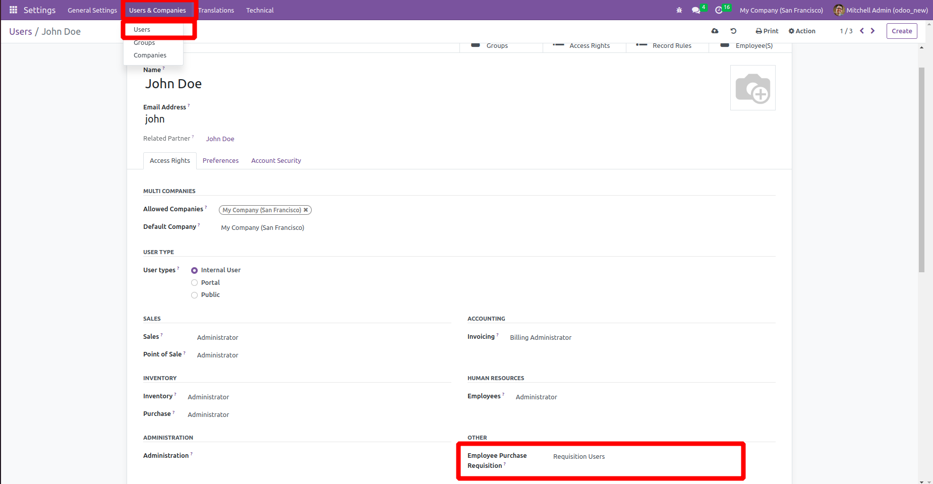Edit the Name field John Doe

(x=173, y=84)
